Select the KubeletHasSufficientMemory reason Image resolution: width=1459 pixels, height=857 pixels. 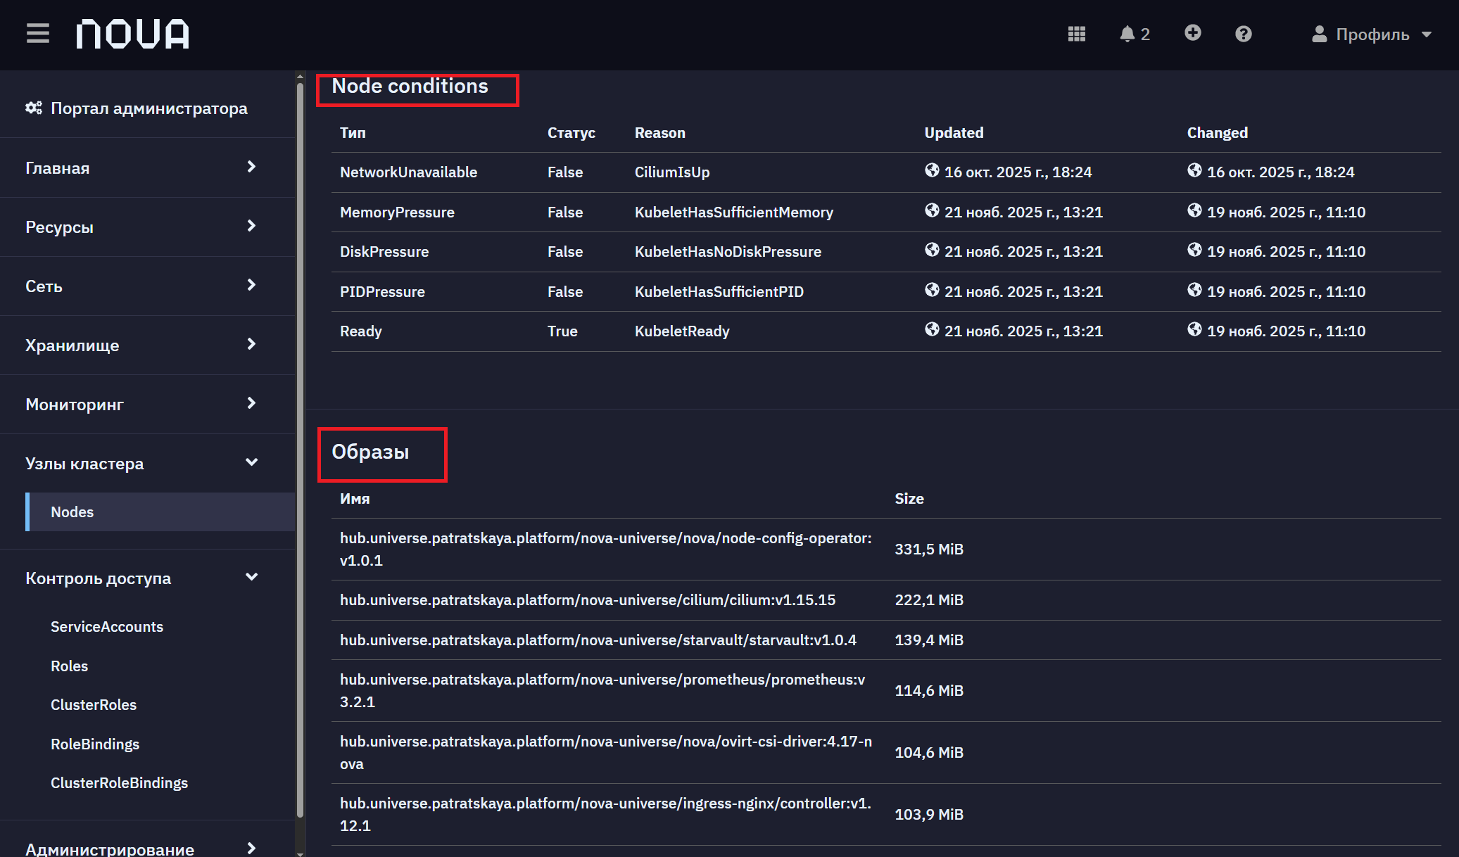pyautogui.click(x=734, y=212)
